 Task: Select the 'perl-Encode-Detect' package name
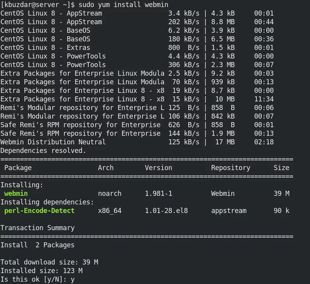point(39,211)
